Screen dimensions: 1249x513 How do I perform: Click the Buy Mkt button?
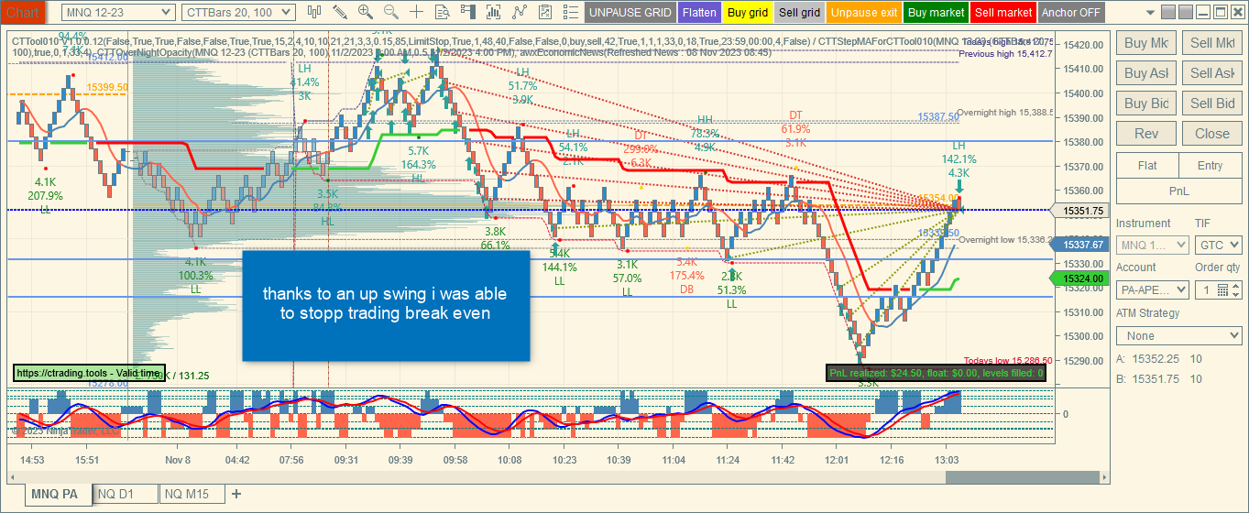1146,43
